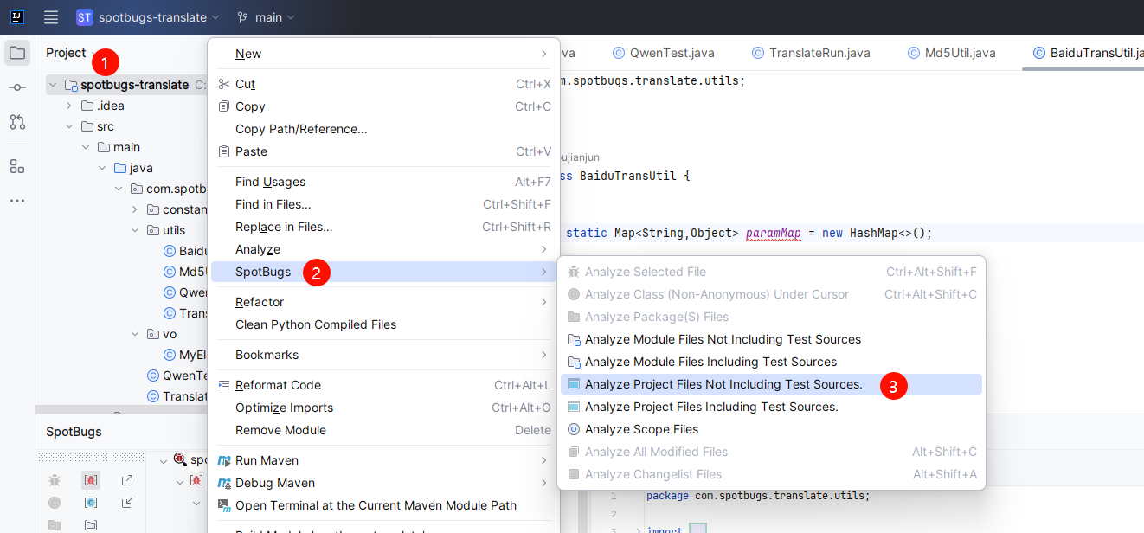Click collapse-all icon in SpotBugs panel
The height and width of the screenshot is (533, 1144).
(127, 503)
